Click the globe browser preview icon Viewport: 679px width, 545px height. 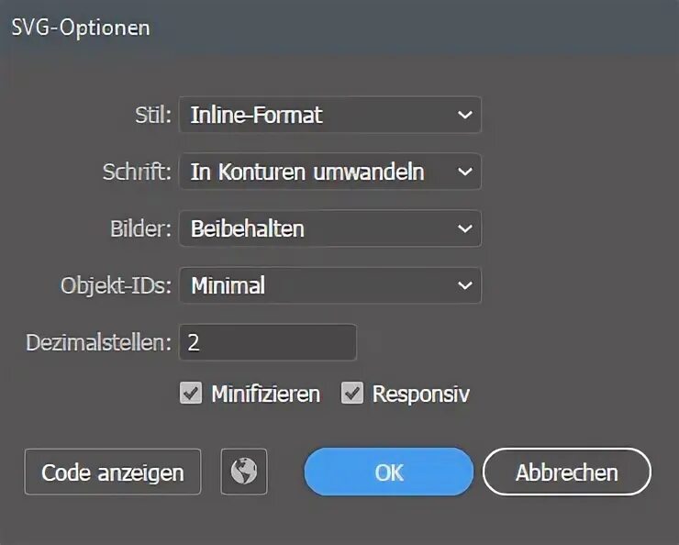[x=244, y=472]
